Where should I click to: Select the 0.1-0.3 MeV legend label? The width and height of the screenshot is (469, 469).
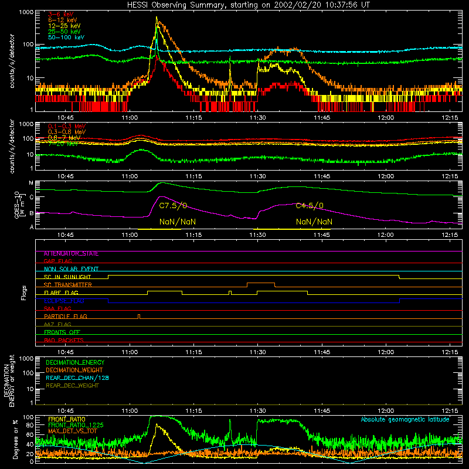(x=67, y=126)
